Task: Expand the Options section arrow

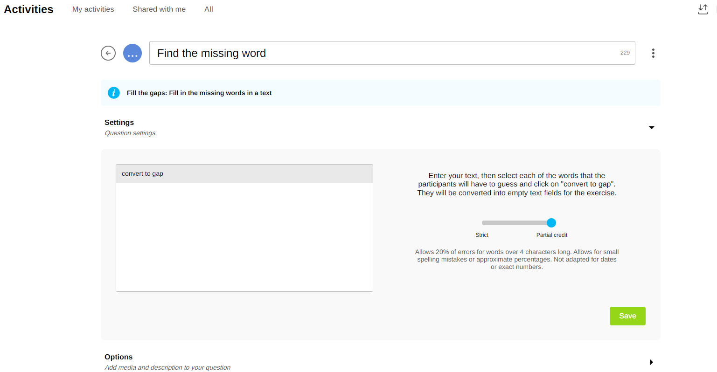Action: 652,362
